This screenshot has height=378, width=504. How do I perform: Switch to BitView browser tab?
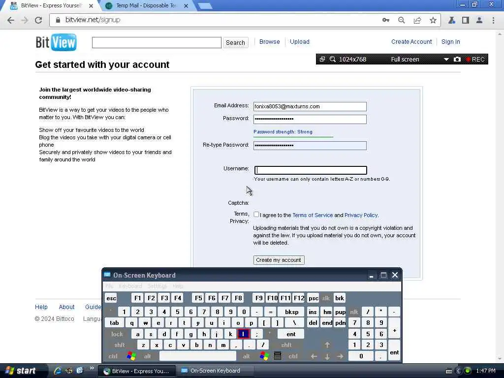click(51, 5)
